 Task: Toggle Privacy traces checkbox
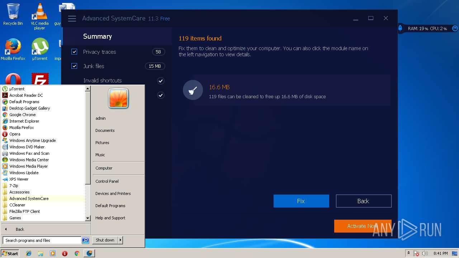tap(74, 52)
